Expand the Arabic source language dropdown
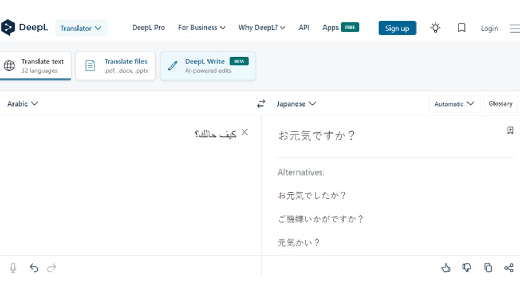This screenshot has width=520, height=292. [22, 104]
